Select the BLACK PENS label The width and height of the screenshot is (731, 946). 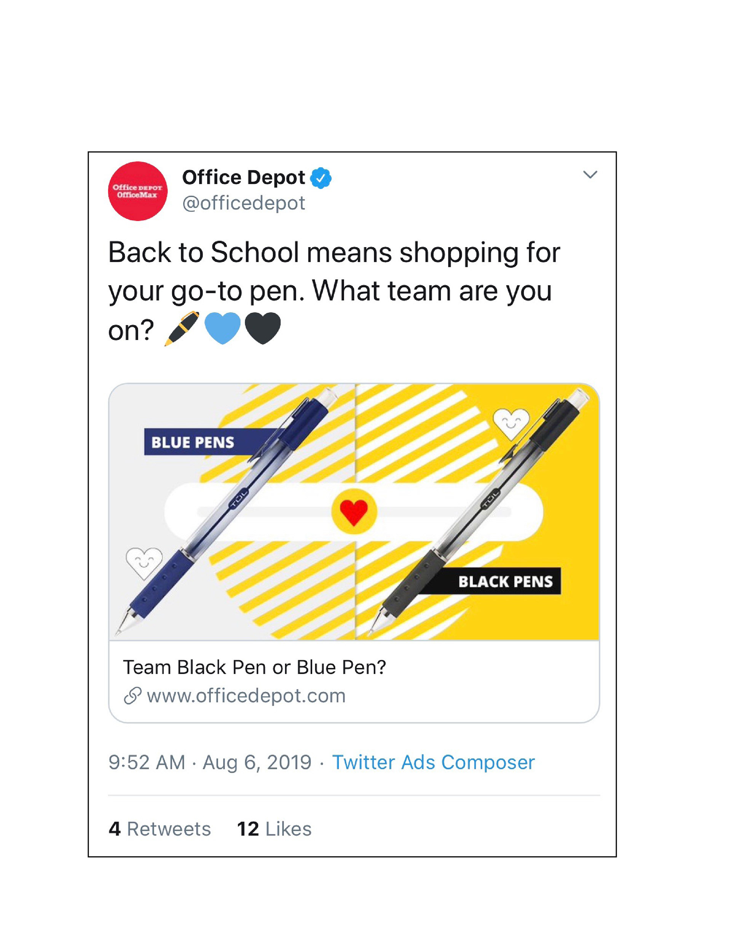505,581
